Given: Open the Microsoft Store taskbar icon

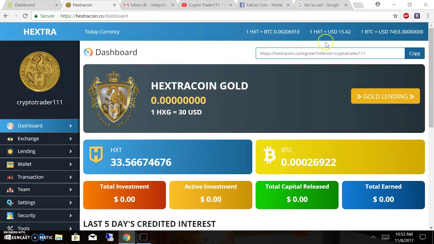Looking at the screenshot, I should 76,237.
